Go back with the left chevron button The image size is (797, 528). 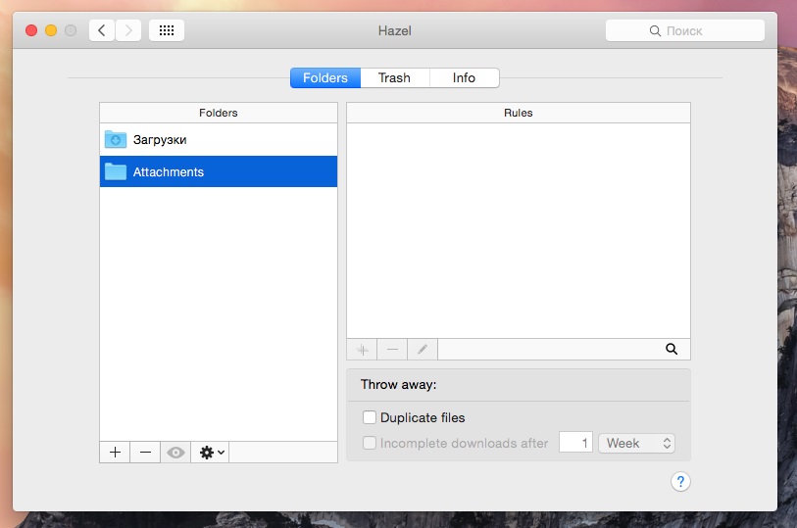(x=102, y=30)
